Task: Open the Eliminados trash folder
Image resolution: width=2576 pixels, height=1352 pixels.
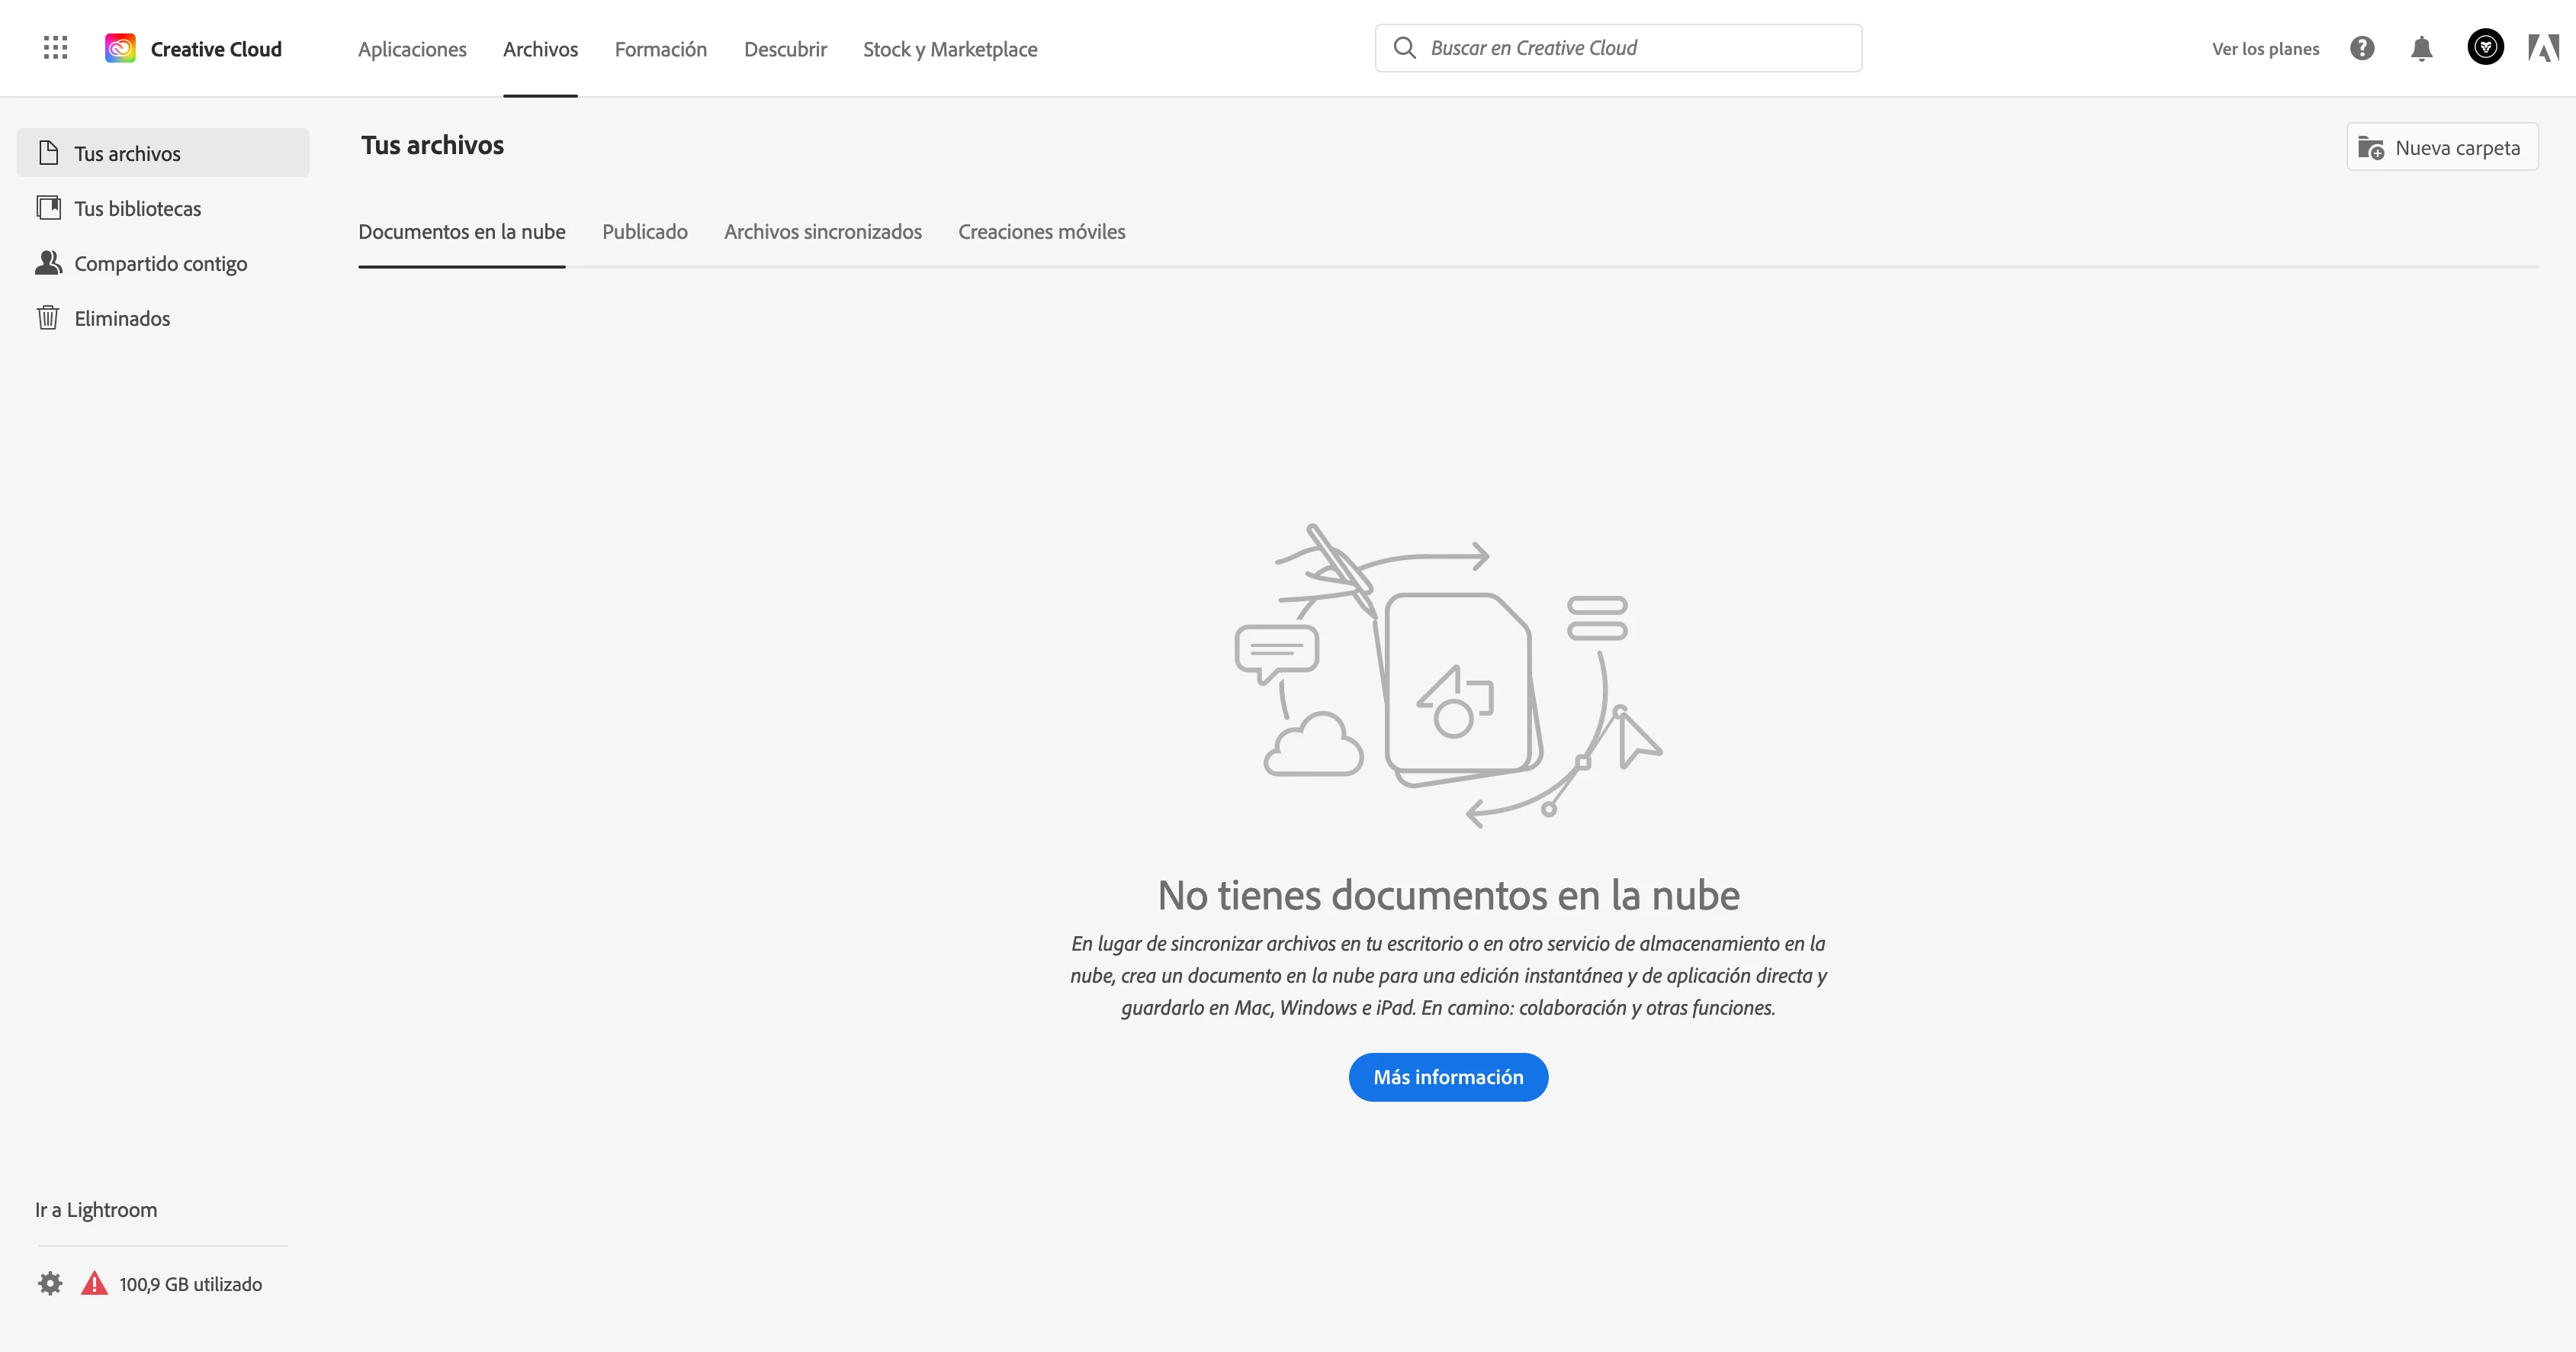Action: (x=122, y=318)
